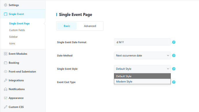
Task: Click the Notifications envelope icon
Action: coord(5,89)
